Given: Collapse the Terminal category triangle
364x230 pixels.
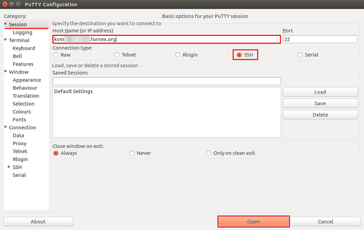Looking at the screenshot, I should pos(6,40).
